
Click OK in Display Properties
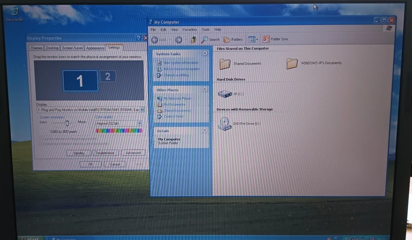(x=91, y=164)
